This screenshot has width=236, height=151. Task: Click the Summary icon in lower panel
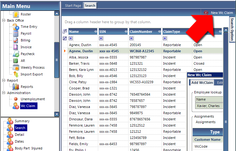click(x=10, y=121)
